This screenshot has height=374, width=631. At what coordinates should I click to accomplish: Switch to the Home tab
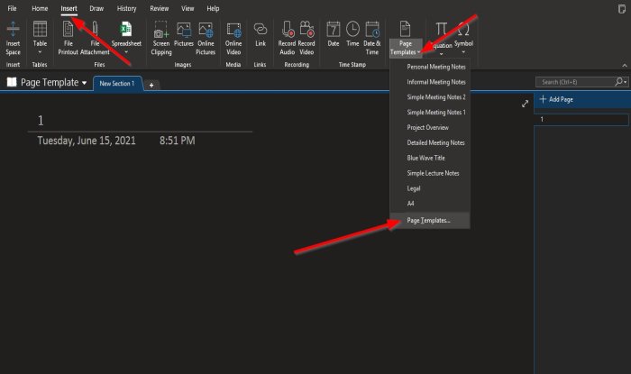pyautogui.click(x=40, y=8)
